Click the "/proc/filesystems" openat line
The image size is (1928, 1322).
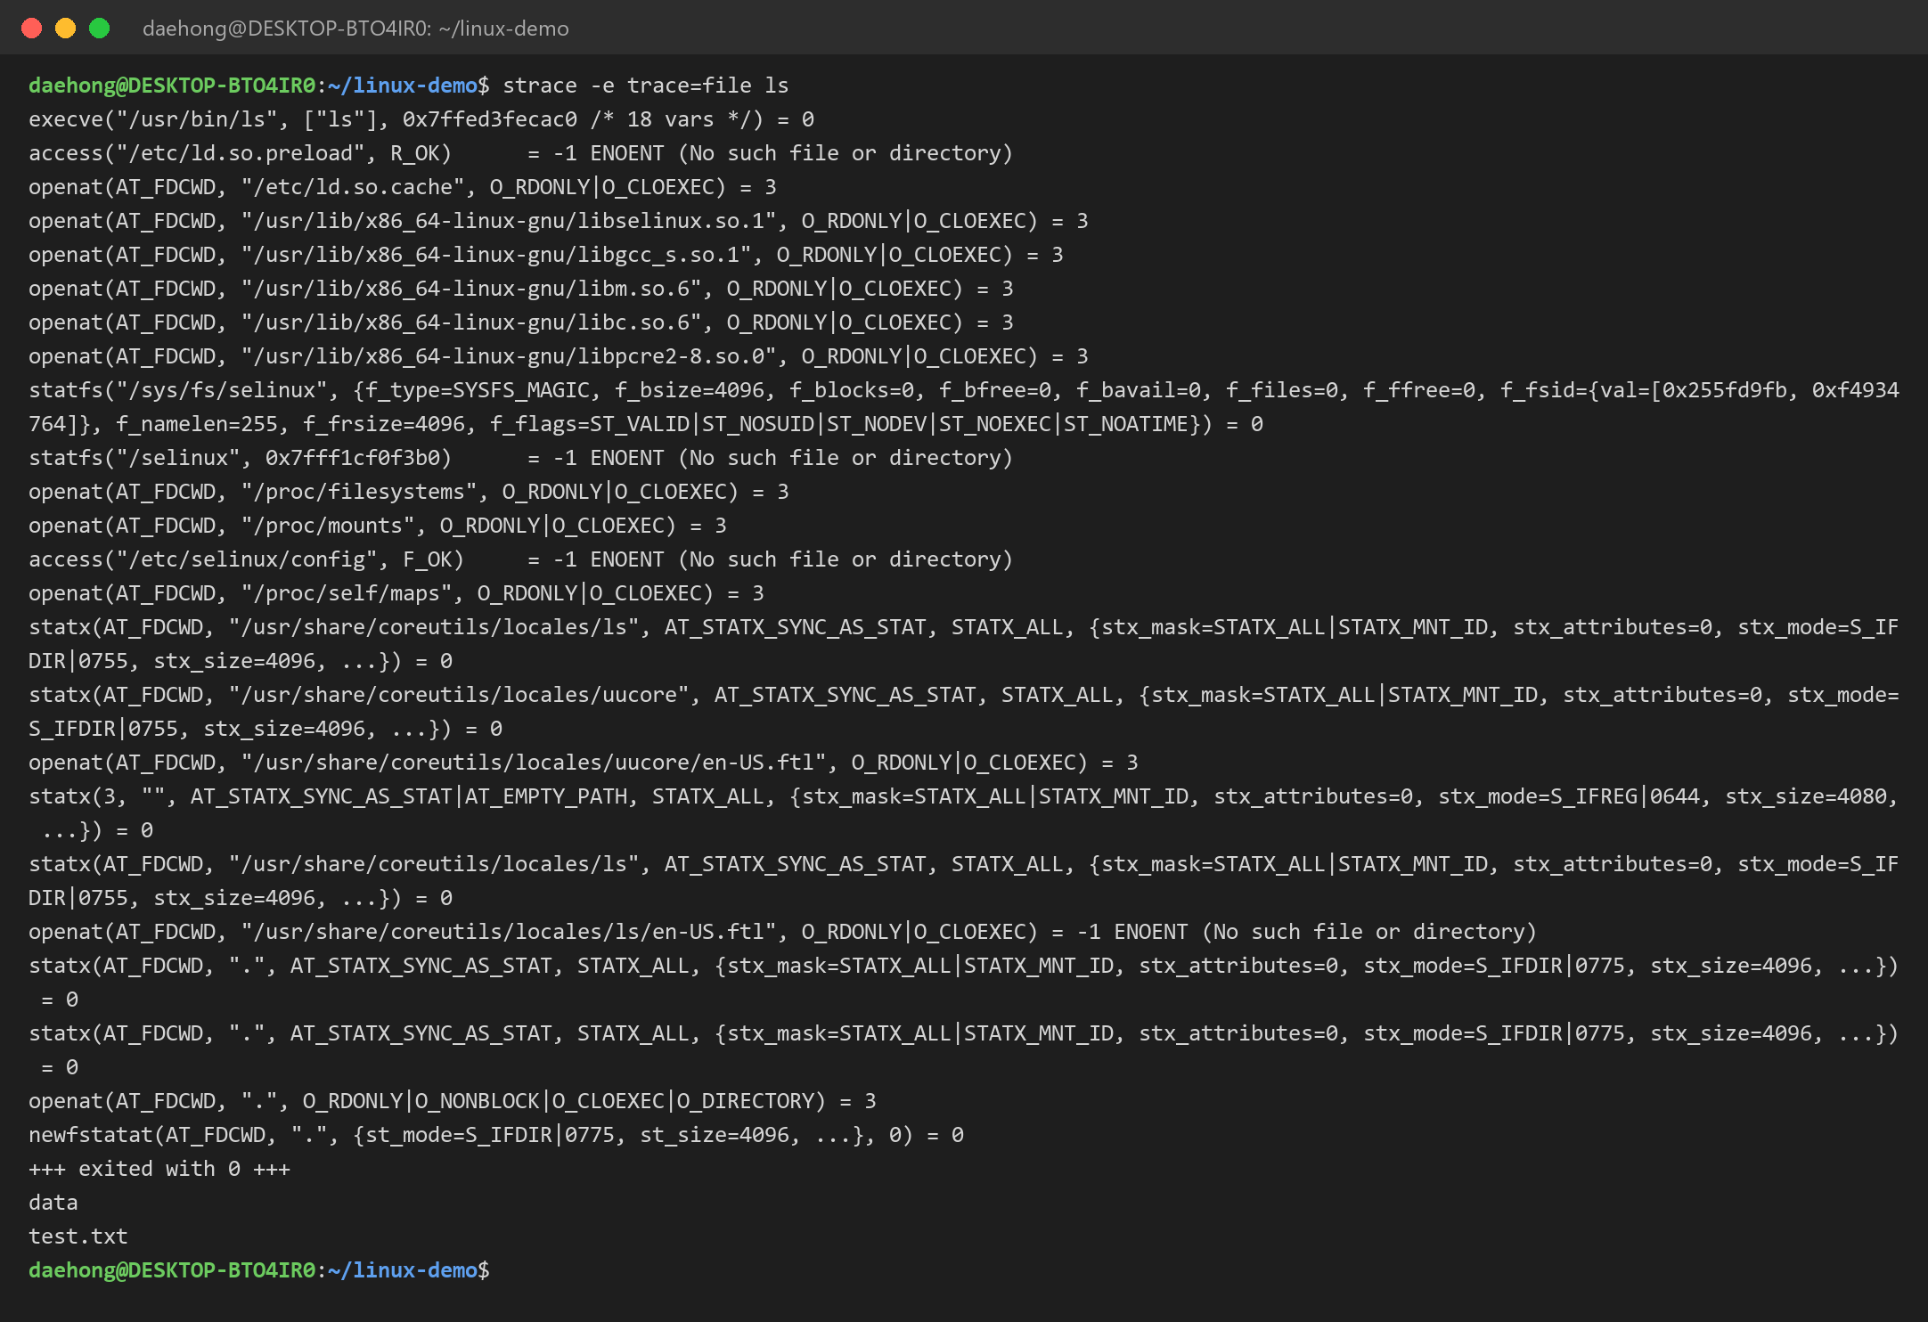(409, 492)
